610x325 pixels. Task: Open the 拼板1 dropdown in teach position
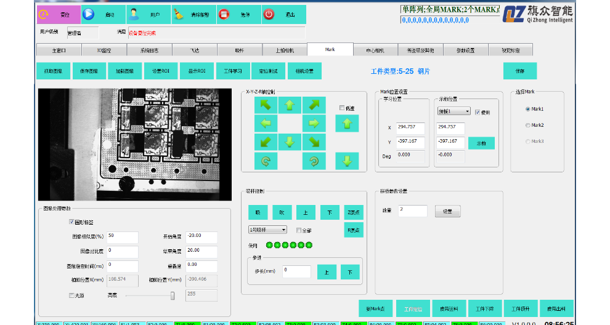[x=453, y=111]
